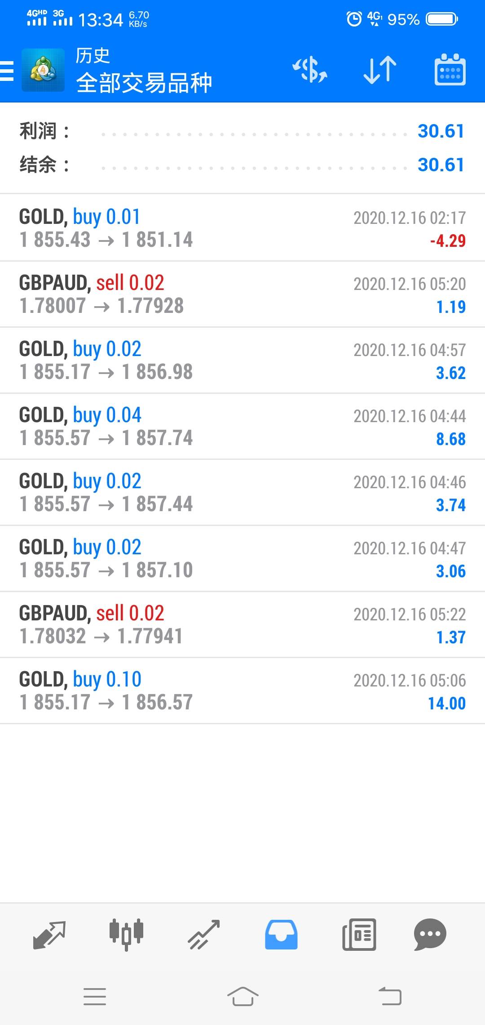485x1025 pixels.
Task: Switch to the Quotes tab
Action: pyautogui.click(x=49, y=935)
